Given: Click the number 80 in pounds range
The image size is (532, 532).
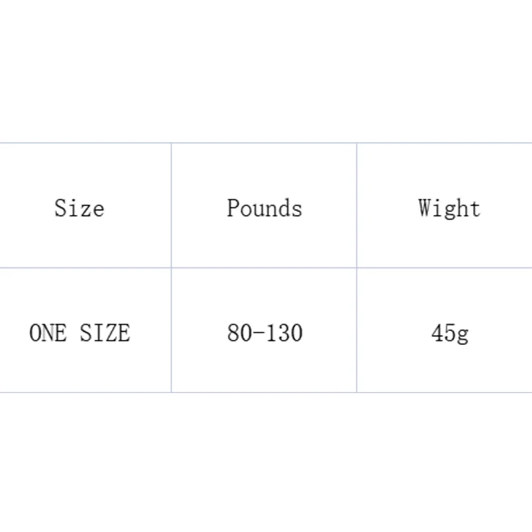Looking at the screenshot, I should pyautogui.click(x=238, y=332).
